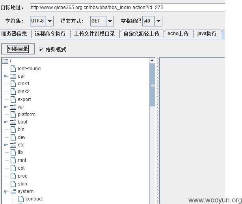Select the sbin entry text
242x204 pixels.
tap(22, 184)
